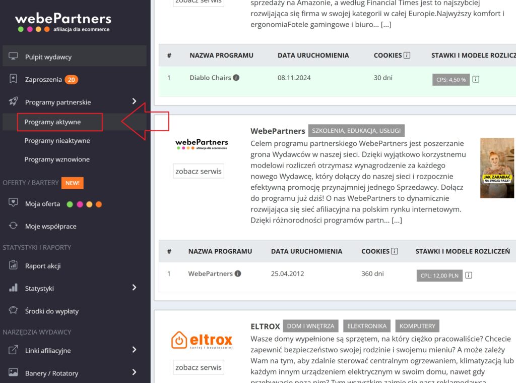
Task: Click the refresh icon beside Moje współprace
Action: click(x=13, y=226)
